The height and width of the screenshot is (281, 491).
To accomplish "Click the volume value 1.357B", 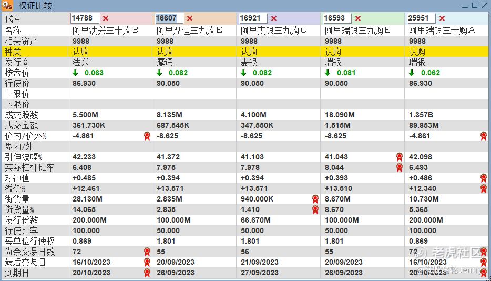I will point(421,115).
